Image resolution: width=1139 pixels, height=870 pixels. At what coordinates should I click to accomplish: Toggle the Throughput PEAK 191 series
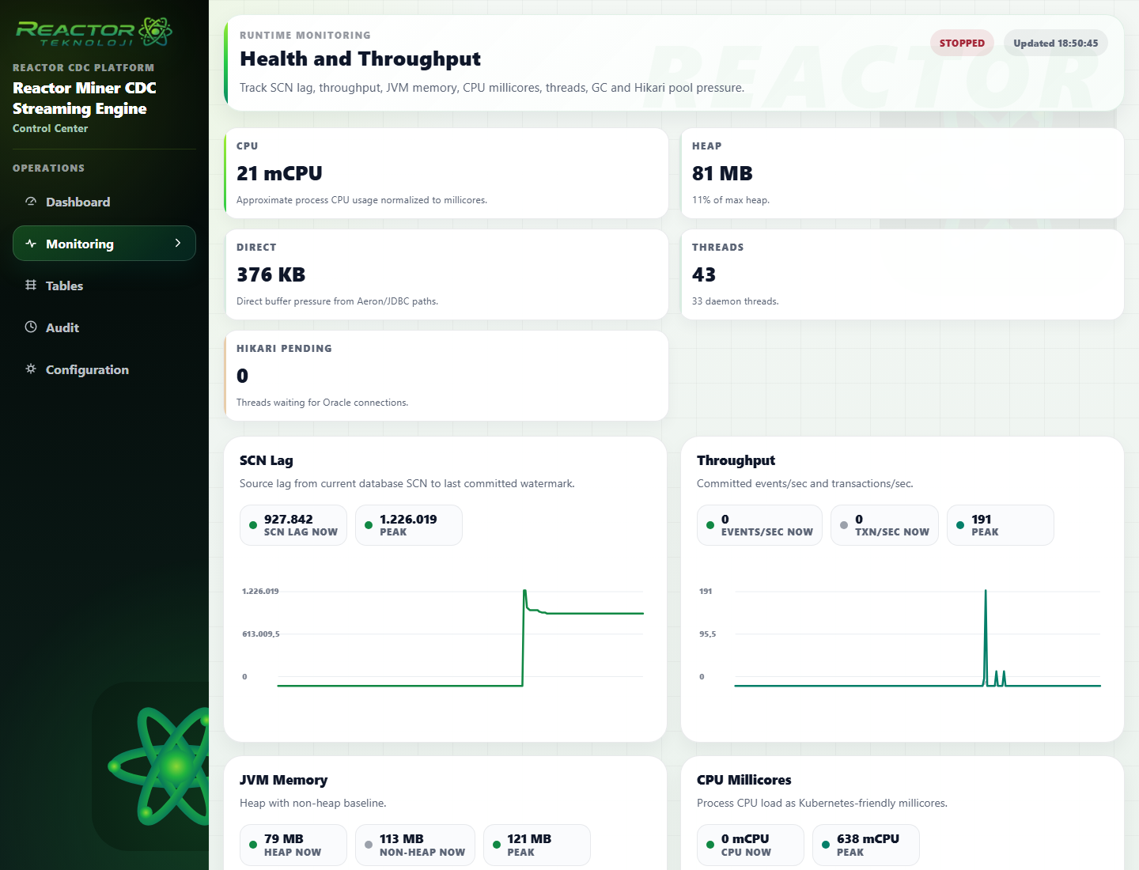click(1001, 525)
